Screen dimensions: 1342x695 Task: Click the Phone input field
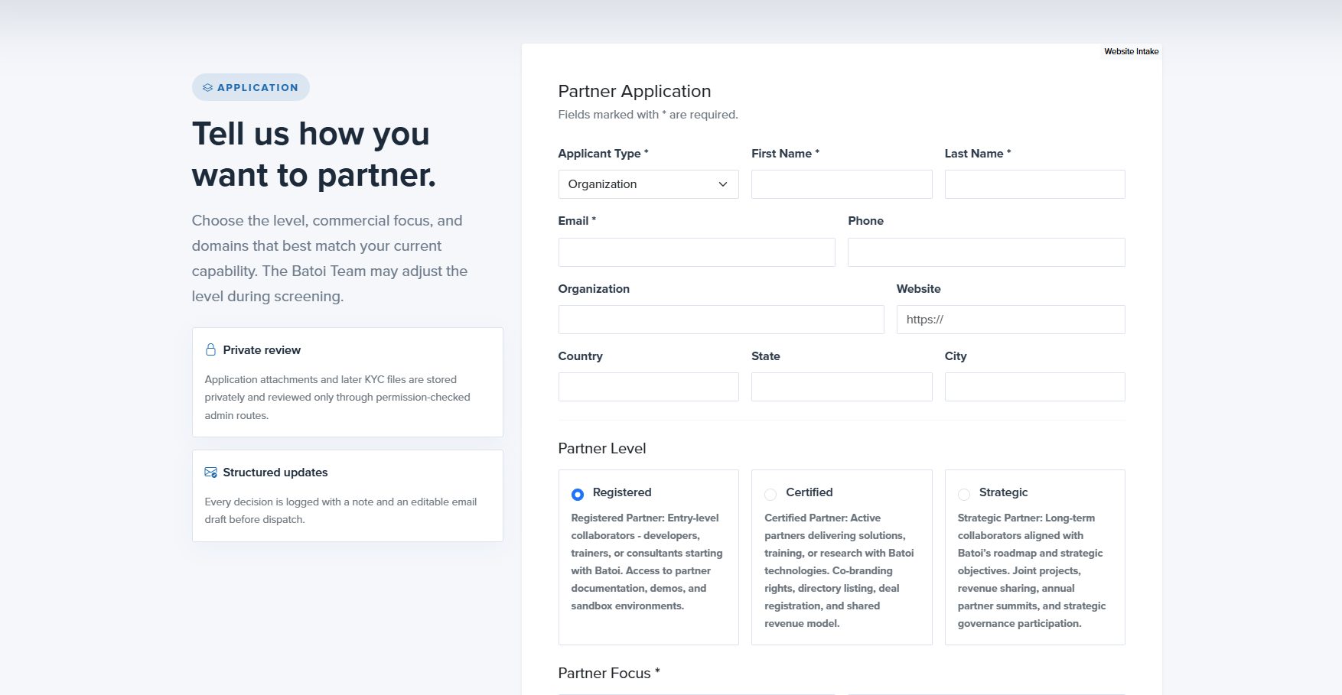click(x=986, y=252)
